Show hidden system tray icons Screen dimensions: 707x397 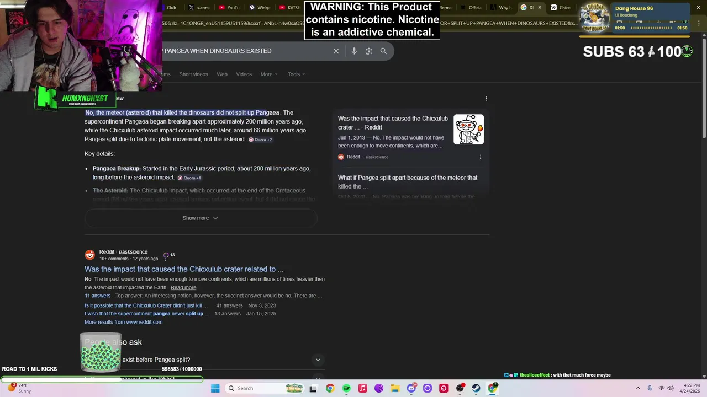coord(638,388)
